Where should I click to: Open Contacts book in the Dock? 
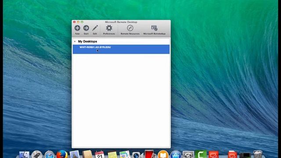tap(87, 154)
